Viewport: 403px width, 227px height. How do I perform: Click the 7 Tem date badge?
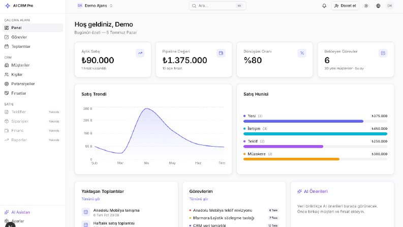point(273,218)
